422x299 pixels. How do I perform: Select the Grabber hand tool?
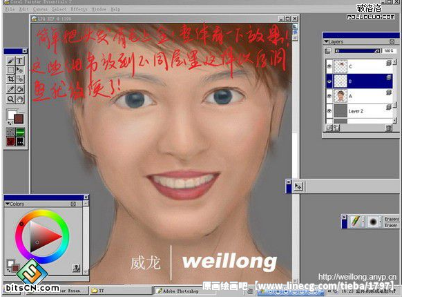[19, 99]
